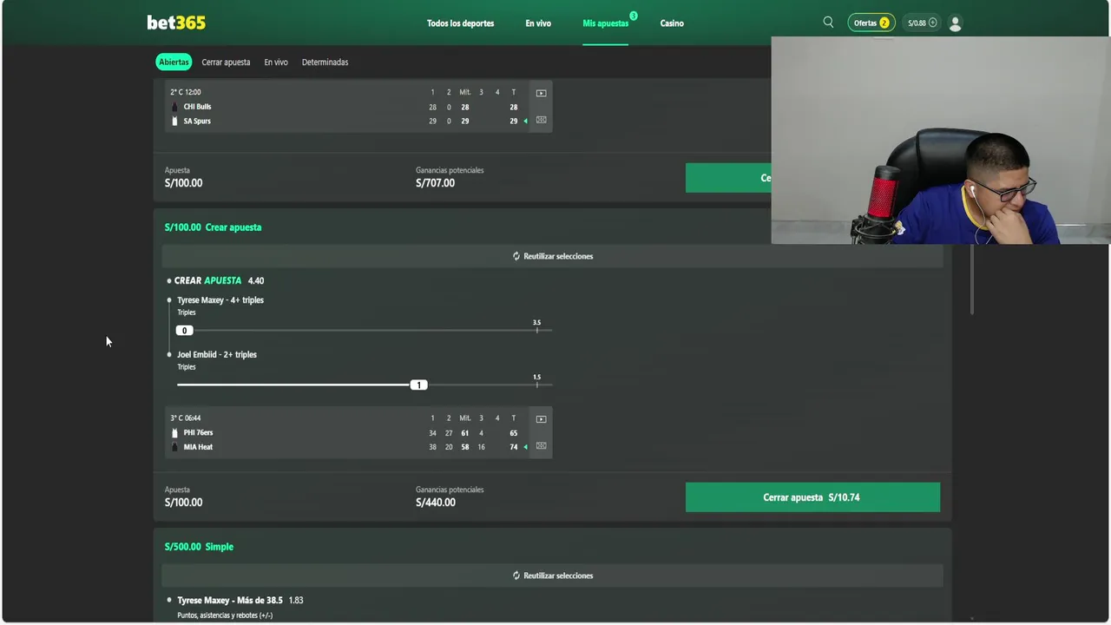This screenshot has width=1111, height=625.
Task: Click the streamer webcam overlay
Action: click(941, 141)
